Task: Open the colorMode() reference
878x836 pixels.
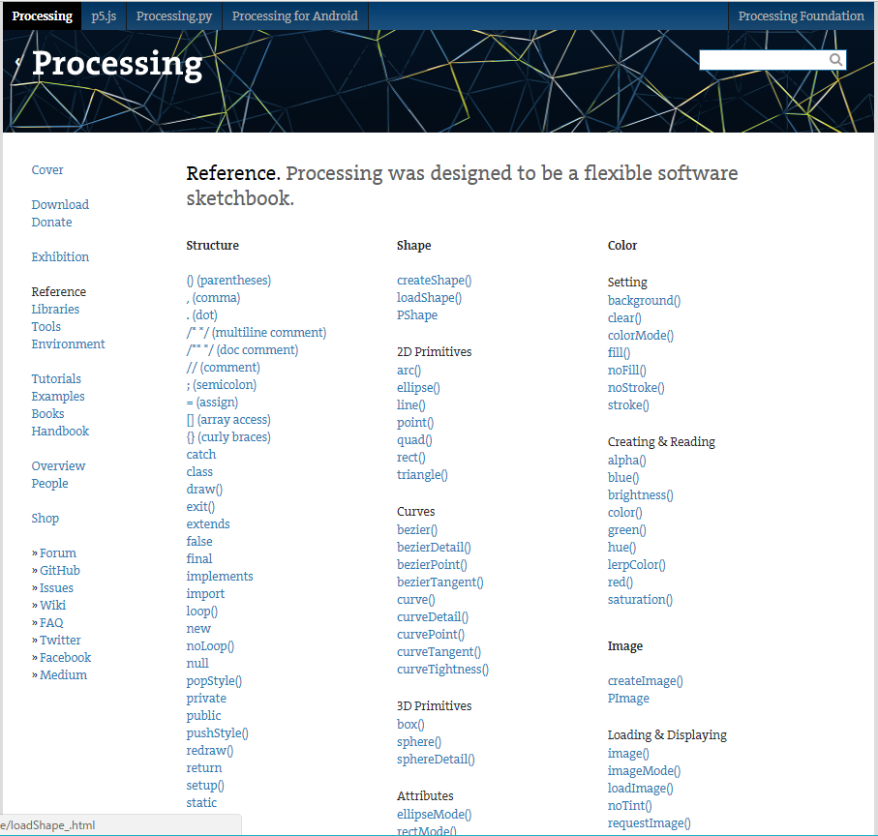Action: tap(641, 335)
